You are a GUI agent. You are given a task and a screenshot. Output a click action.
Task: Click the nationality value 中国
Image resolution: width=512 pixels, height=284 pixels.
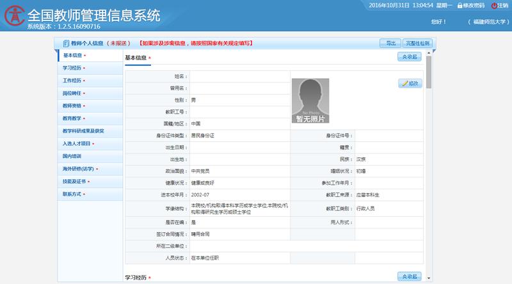point(196,123)
